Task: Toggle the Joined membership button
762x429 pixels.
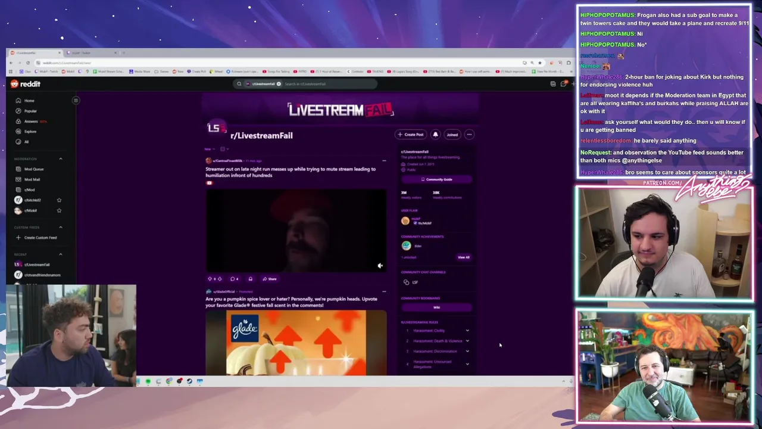Action: [x=452, y=135]
